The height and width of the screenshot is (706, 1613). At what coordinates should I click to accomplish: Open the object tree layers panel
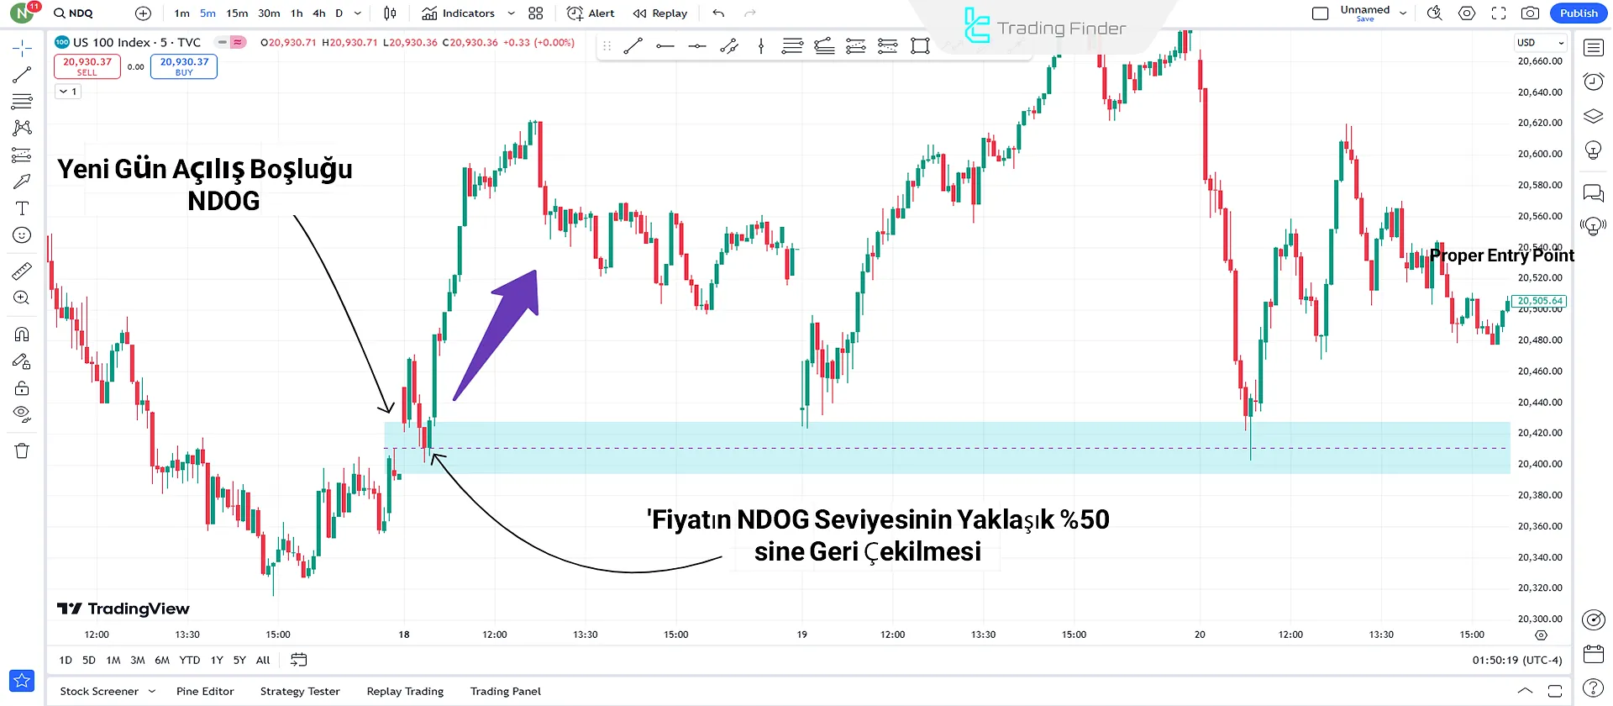click(x=1593, y=116)
